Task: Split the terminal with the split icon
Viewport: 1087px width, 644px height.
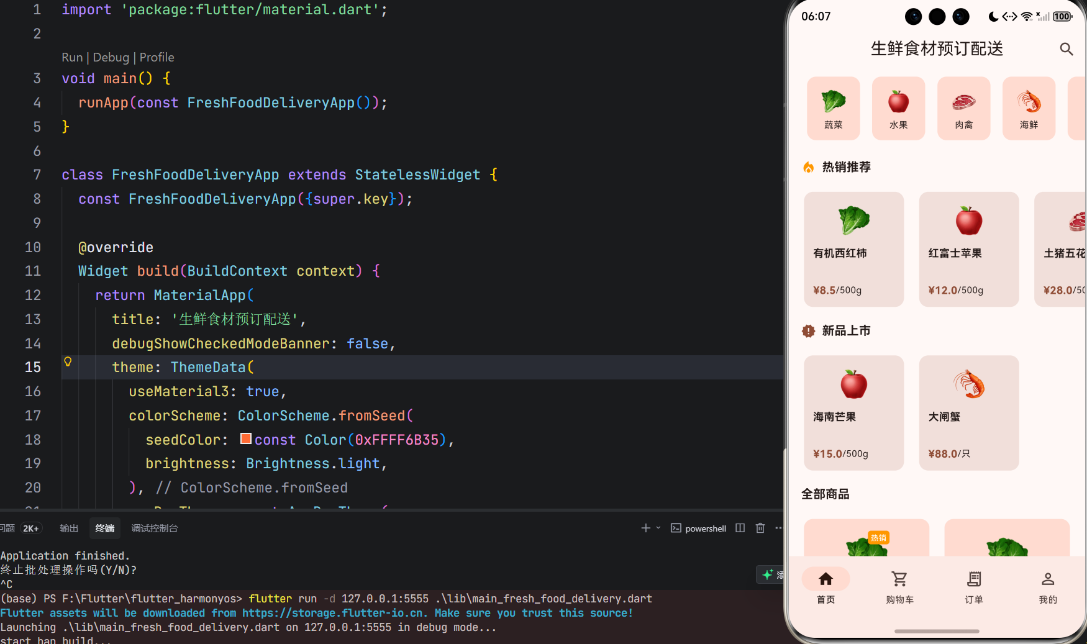Action: [740, 528]
